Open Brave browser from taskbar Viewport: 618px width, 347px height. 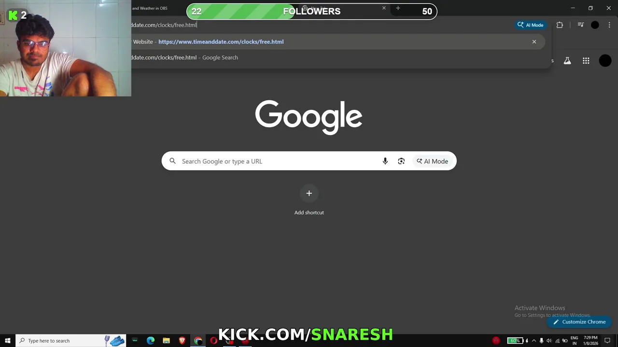pos(182,341)
